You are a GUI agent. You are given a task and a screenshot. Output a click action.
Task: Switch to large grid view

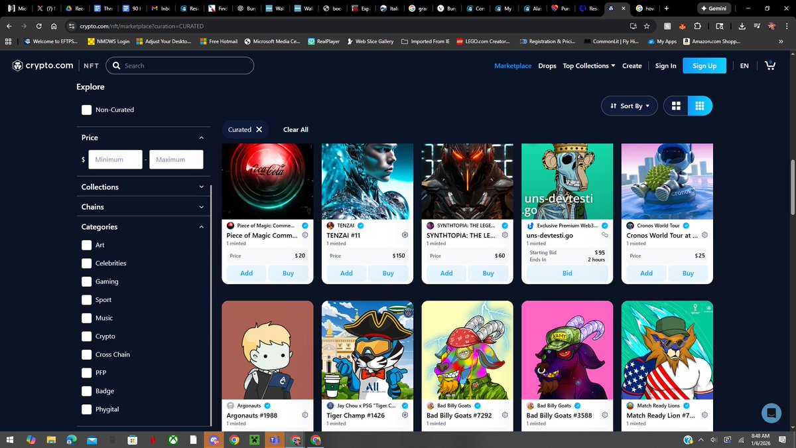coord(676,106)
